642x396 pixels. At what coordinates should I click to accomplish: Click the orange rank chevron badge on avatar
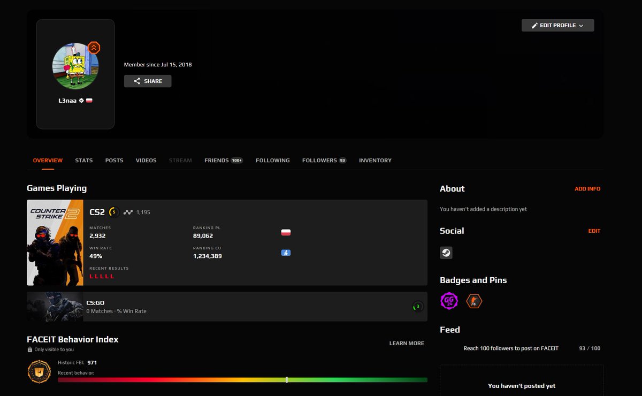click(94, 48)
